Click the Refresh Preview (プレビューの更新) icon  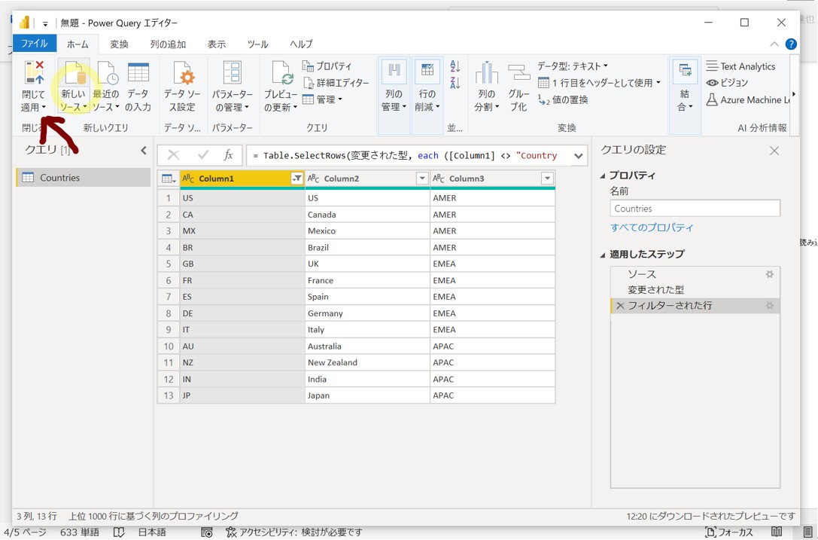(x=281, y=72)
